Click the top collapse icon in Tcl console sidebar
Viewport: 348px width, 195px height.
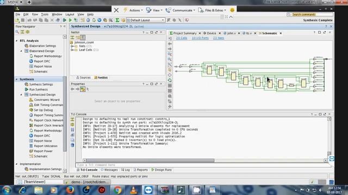(72, 119)
